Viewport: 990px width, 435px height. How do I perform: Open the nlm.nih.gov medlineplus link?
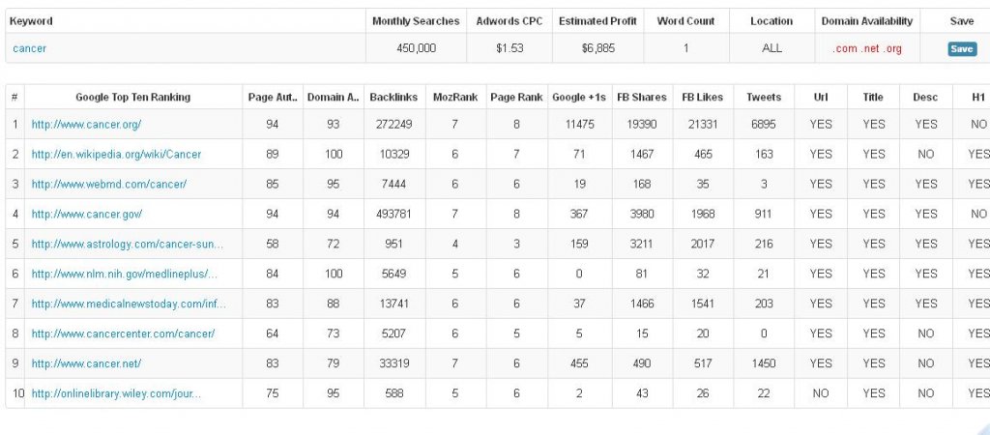click(x=125, y=274)
